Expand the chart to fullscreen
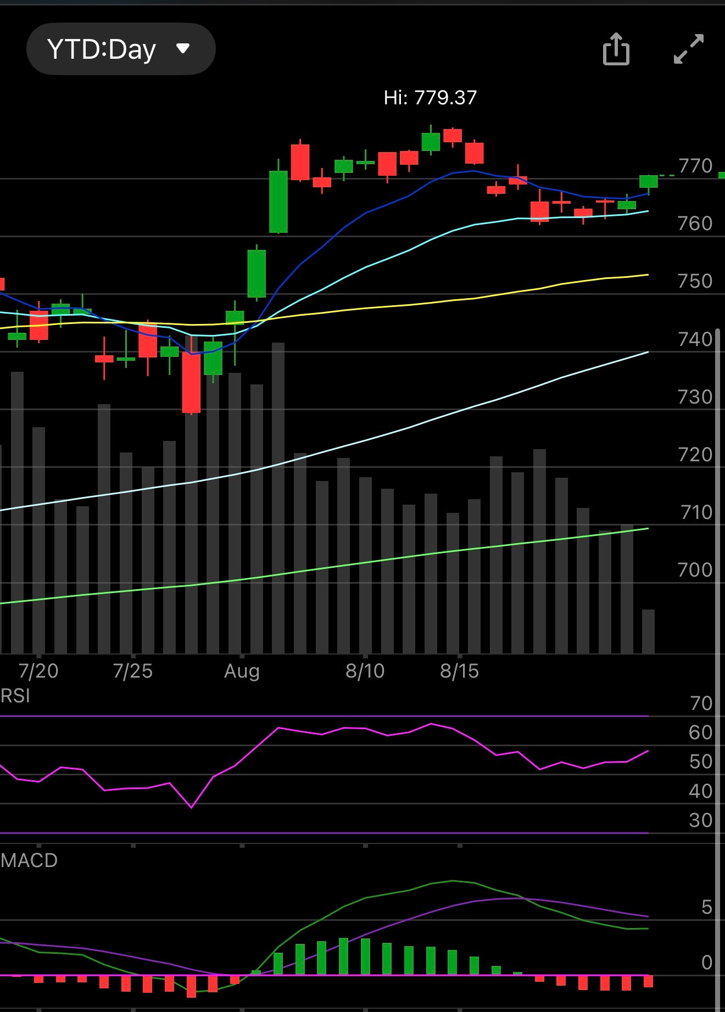Image resolution: width=725 pixels, height=1012 pixels. point(688,49)
